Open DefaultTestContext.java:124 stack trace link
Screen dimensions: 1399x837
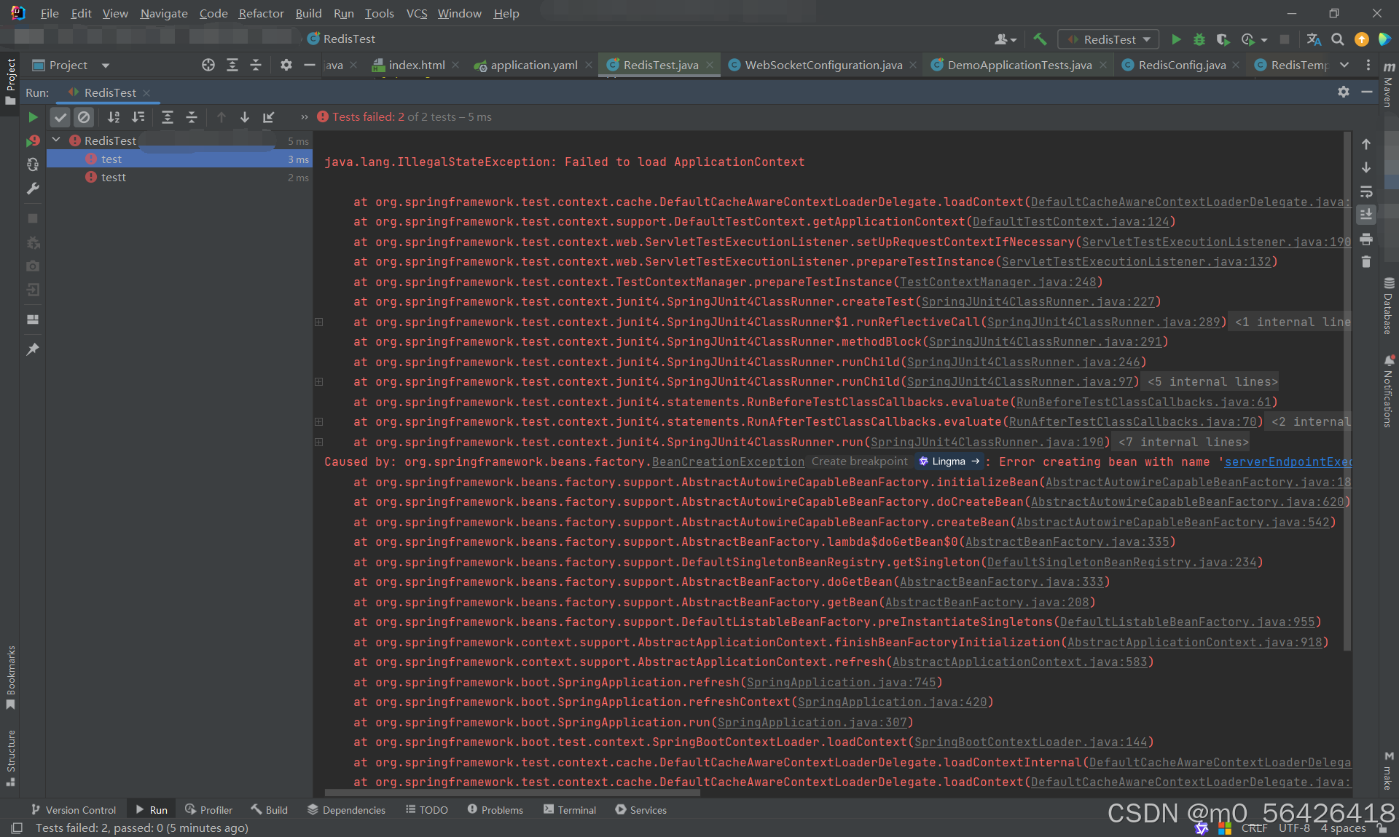pos(1070,222)
